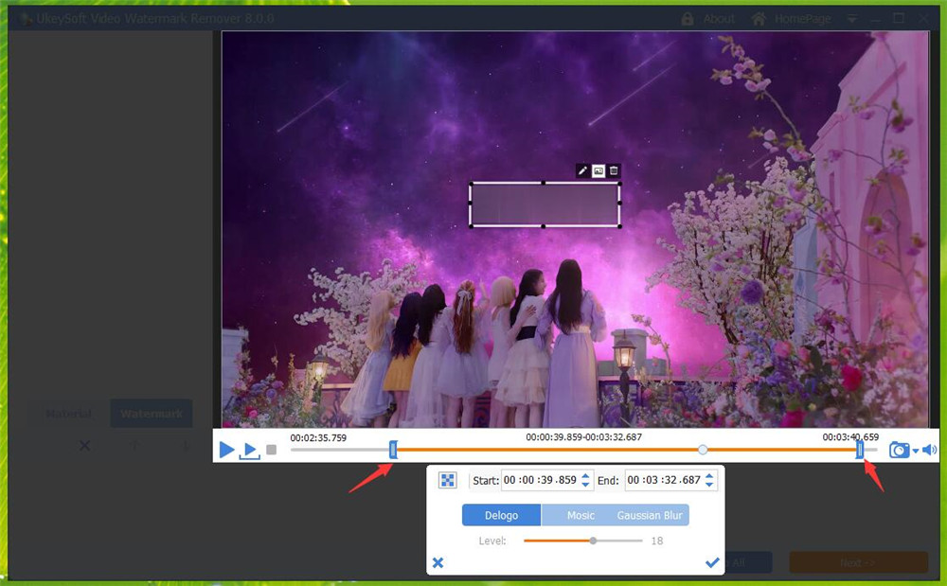Switch to the Watermark tab
The width and height of the screenshot is (947, 586).
pos(152,414)
